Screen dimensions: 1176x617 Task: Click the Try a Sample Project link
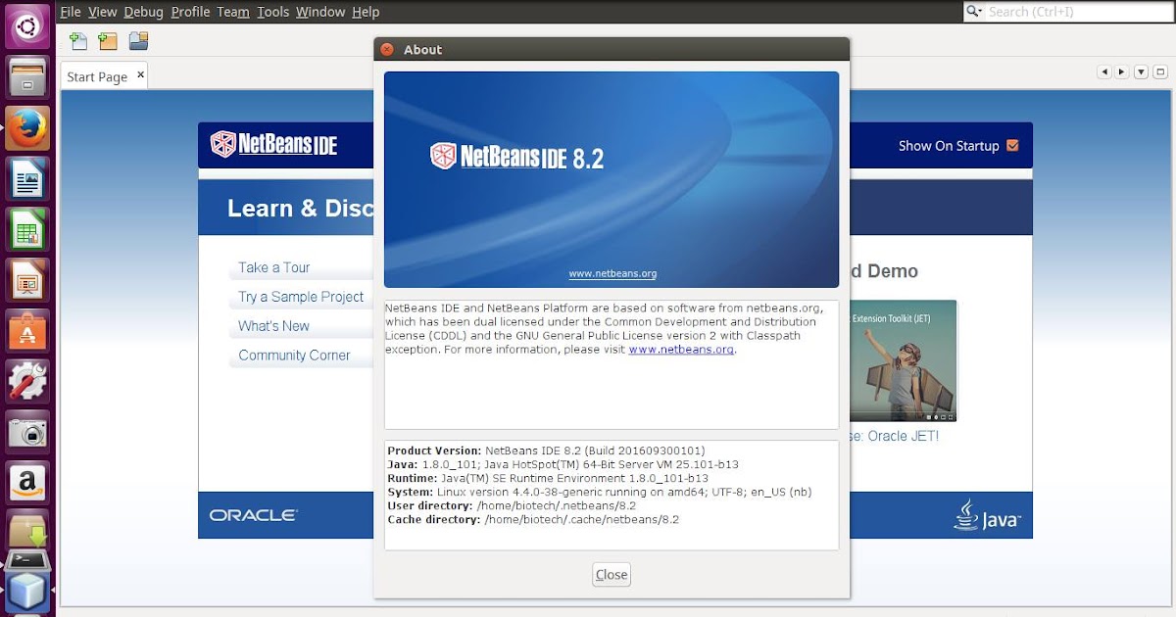pos(301,297)
